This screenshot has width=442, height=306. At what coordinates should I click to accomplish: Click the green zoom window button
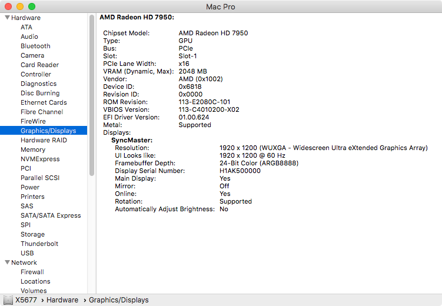pos(32,6)
